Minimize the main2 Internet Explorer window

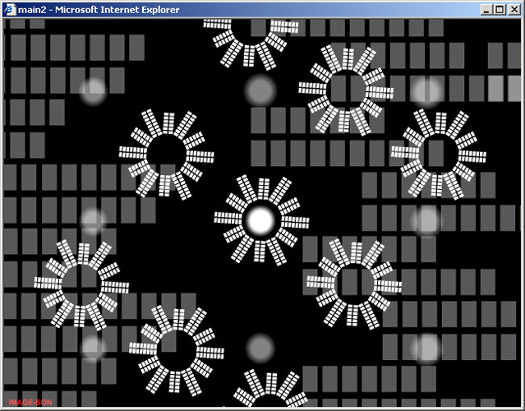click(x=486, y=9)
